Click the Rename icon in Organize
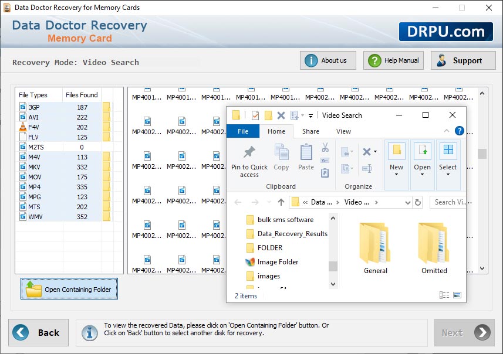The height and width of the screenshot is (354, 503). tap(367, 168)
